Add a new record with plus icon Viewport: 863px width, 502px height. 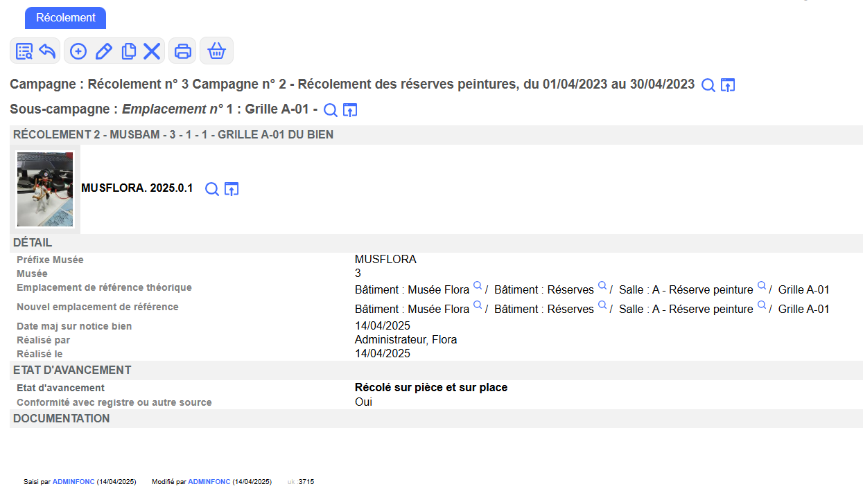tap(79, 51)
